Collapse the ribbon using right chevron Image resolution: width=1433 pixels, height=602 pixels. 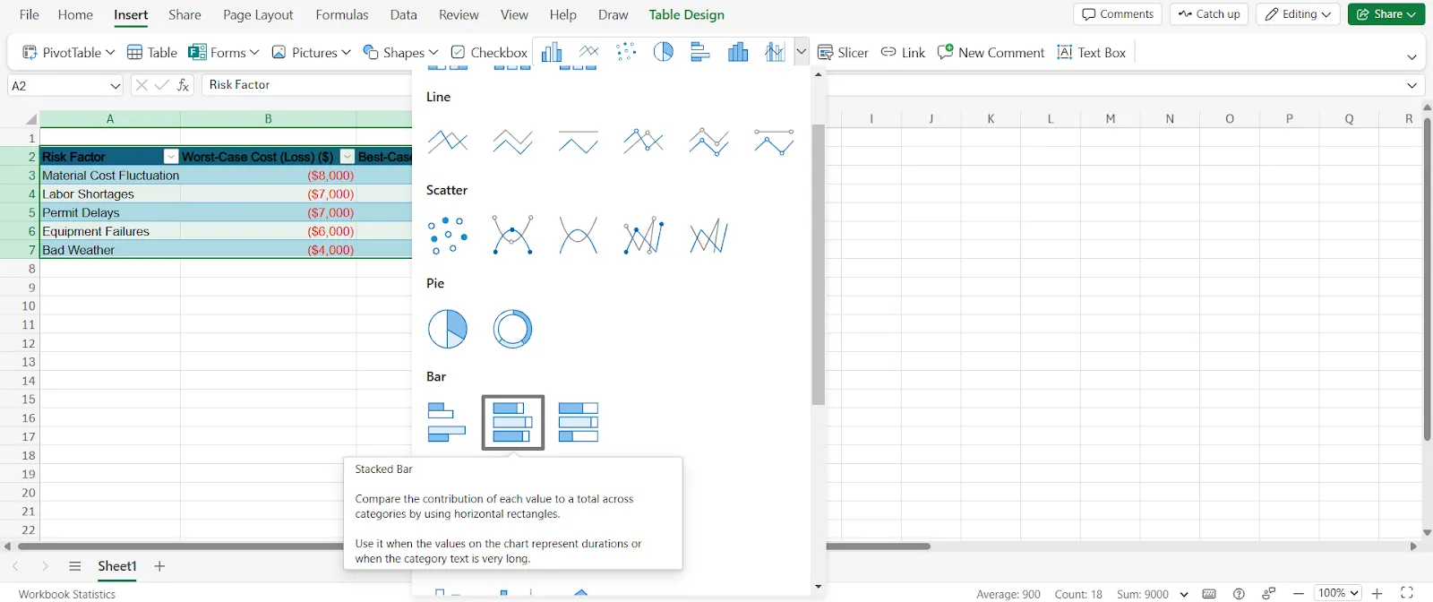coord(1412,56)
